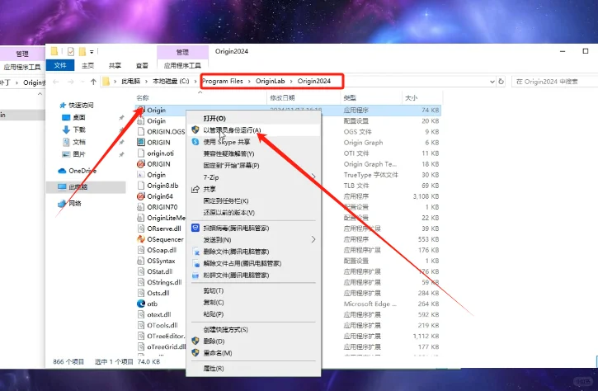Image resolution: width=598 pixels, height=391 pixels.
Task: Refresh the Origin2024 folder listing
Action: point(501,81)
